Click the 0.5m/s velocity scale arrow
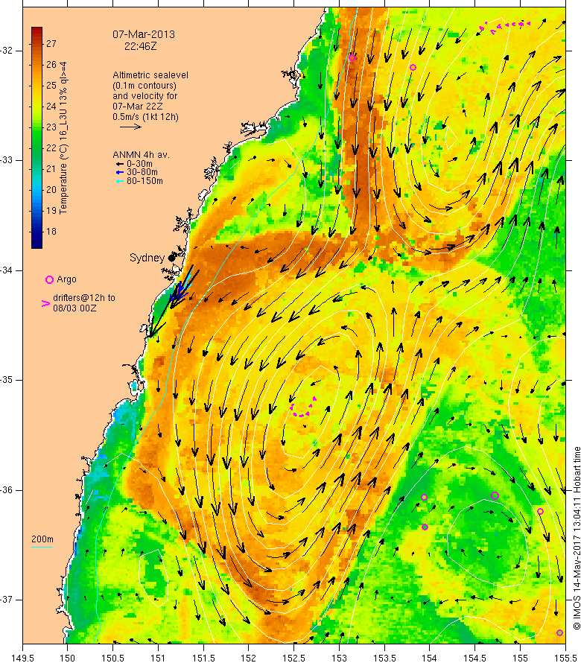The height and width of the screenshot is (663, 581). point(130,127)
